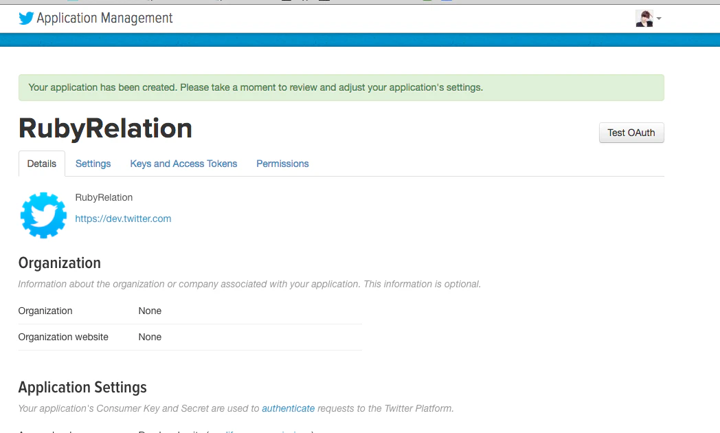Expand the dropdown arrow beside the avatar
This screenshot has height=433, width=720.
point(659,19)
